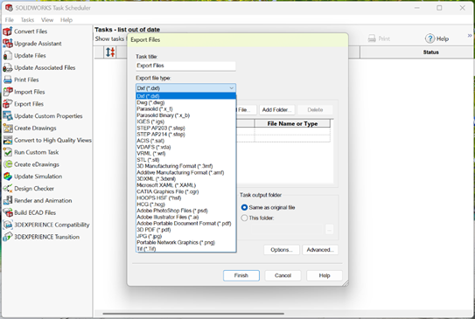Click the Advanced... button
The width and height of the screenshot is (475, 319).
click(x=320, y=250)
